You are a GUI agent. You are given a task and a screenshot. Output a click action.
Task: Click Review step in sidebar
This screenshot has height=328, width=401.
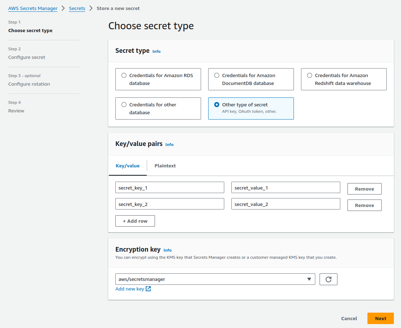click(x=16, y=111)
